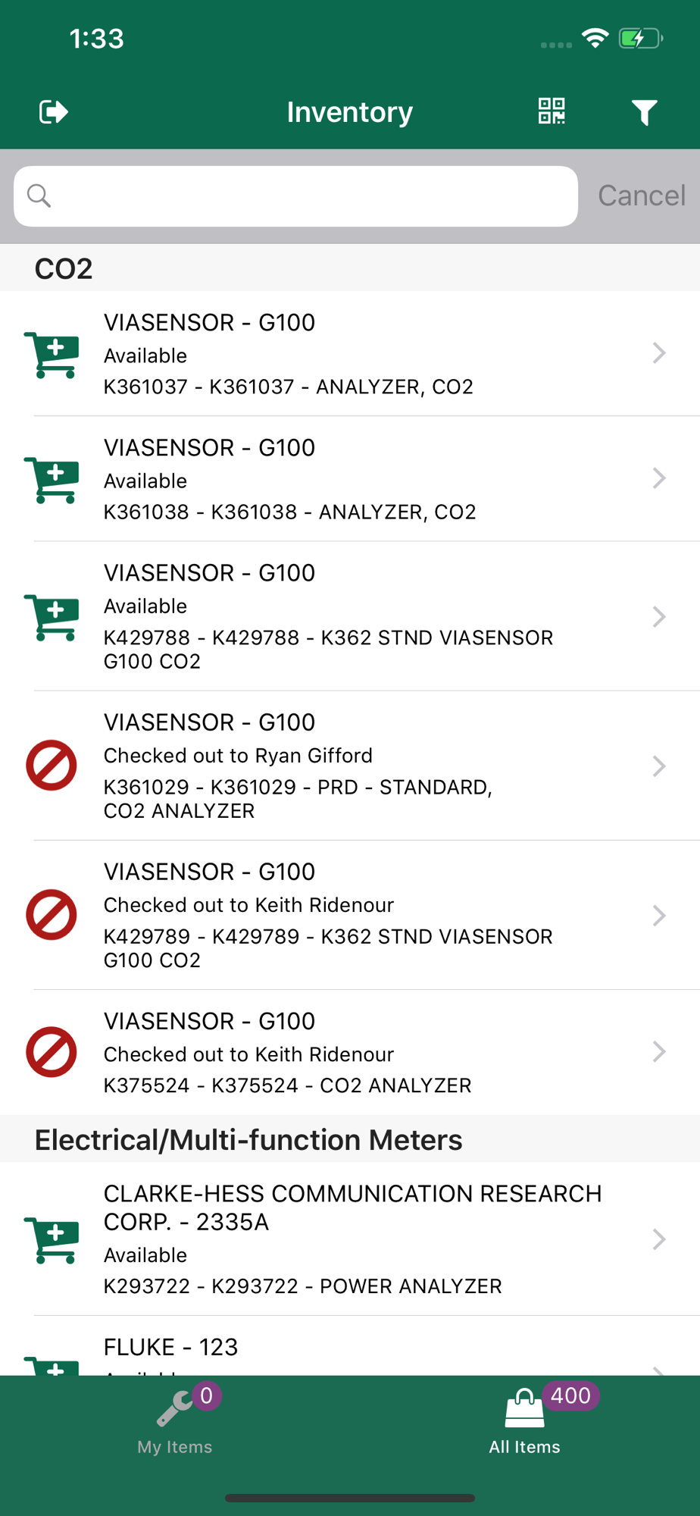Add Clarke-Hess 2335A power analyzer to cart
Image resolution: width=700 pixels, height=1516 pixels.
click(x=52, y=1239)
